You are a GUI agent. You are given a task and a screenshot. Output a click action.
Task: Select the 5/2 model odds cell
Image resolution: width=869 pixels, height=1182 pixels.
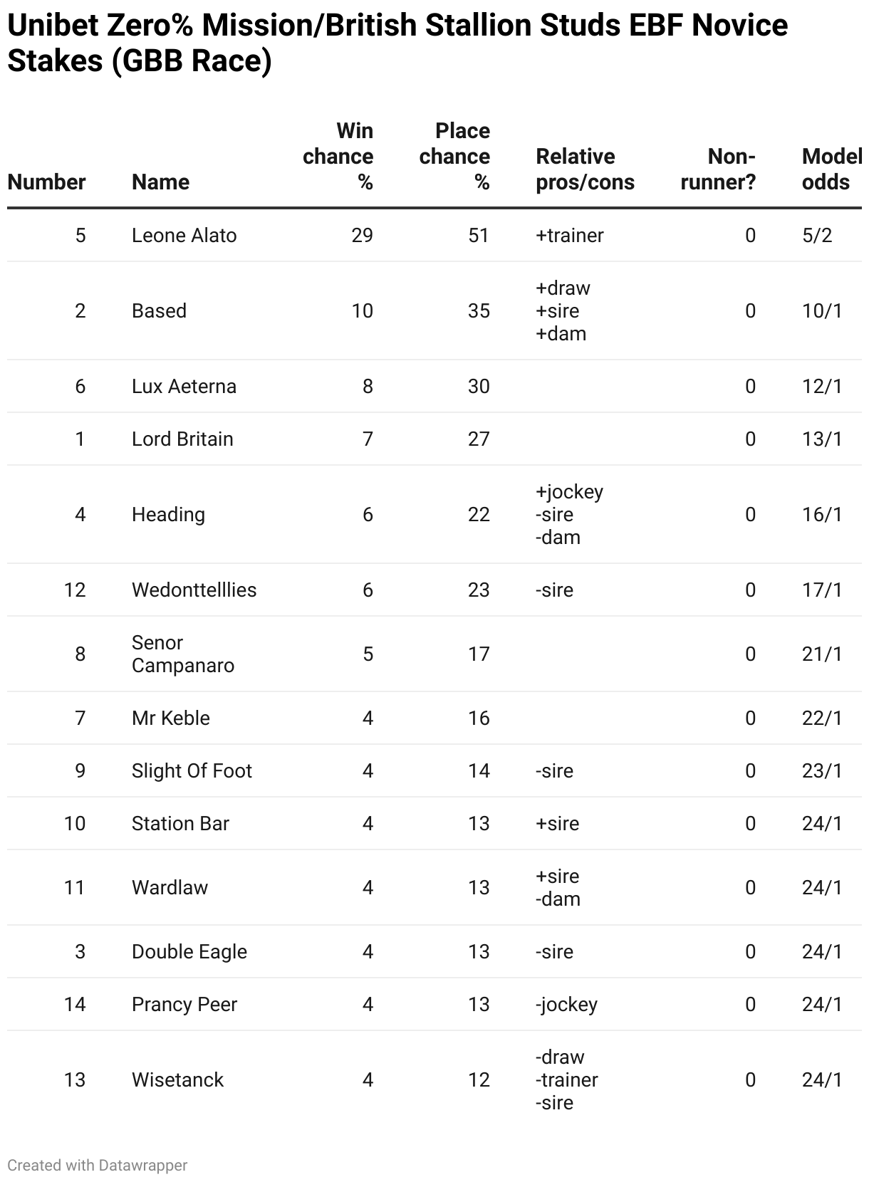[x=817, y=236]
